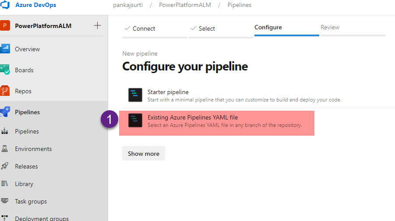Open Deployment groups in the sidebar

42,218
